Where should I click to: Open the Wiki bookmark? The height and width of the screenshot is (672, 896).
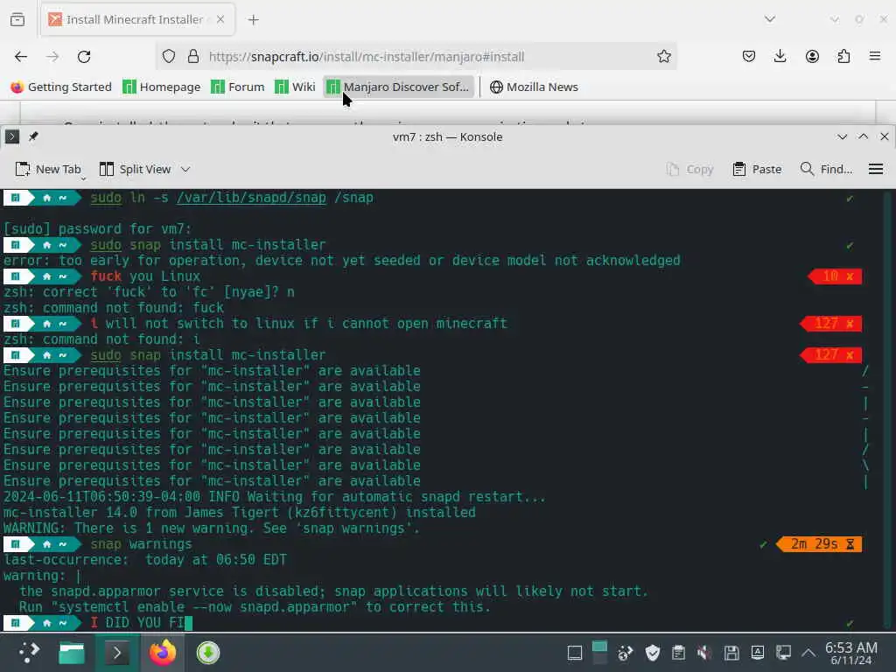click(x=295, y=87)
